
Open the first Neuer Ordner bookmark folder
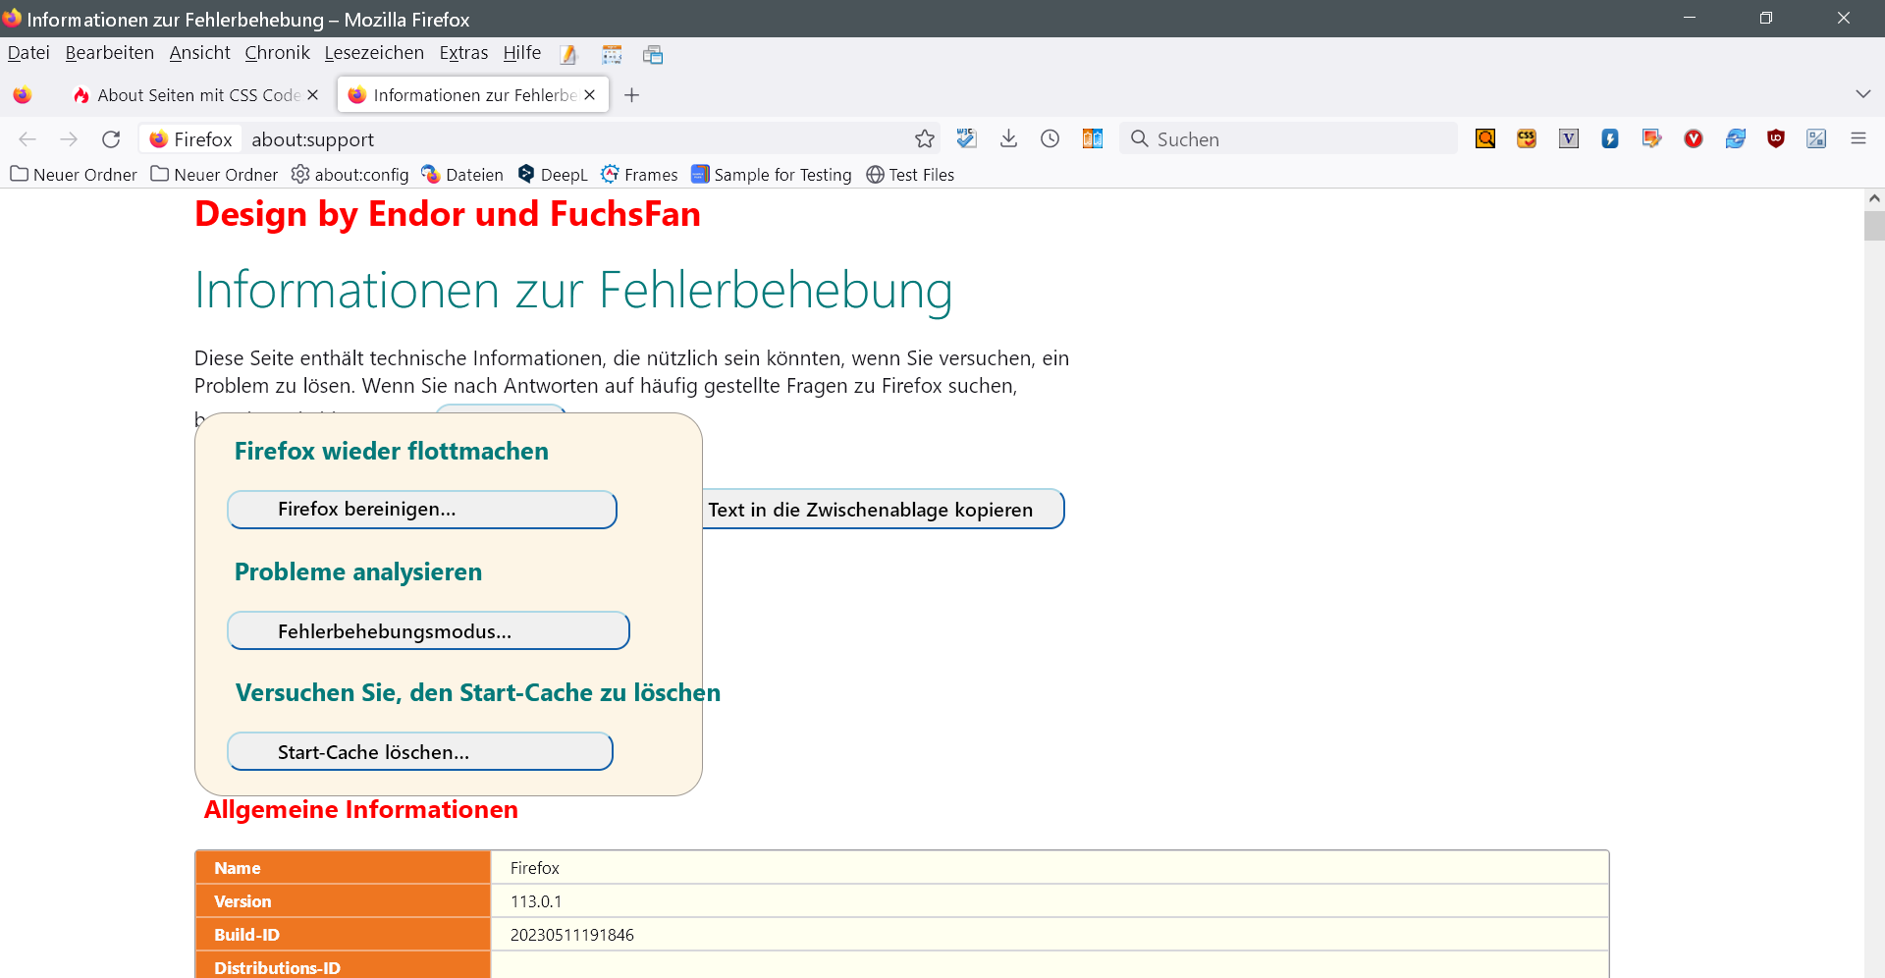point(74,175)
